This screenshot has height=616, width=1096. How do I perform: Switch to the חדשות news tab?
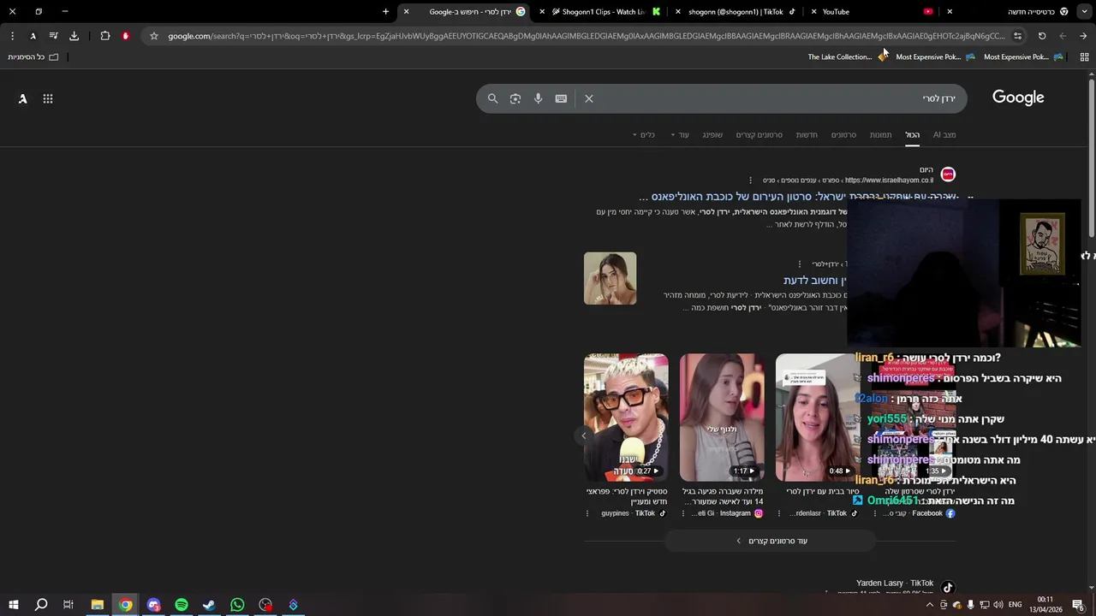[807, 135]
